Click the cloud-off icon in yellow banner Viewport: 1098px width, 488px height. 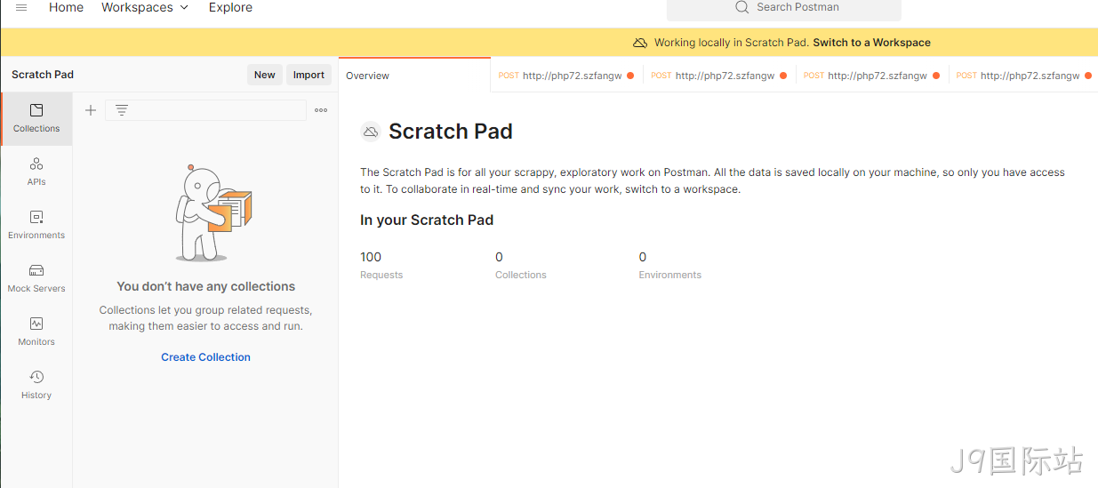(x=639, y=43)
